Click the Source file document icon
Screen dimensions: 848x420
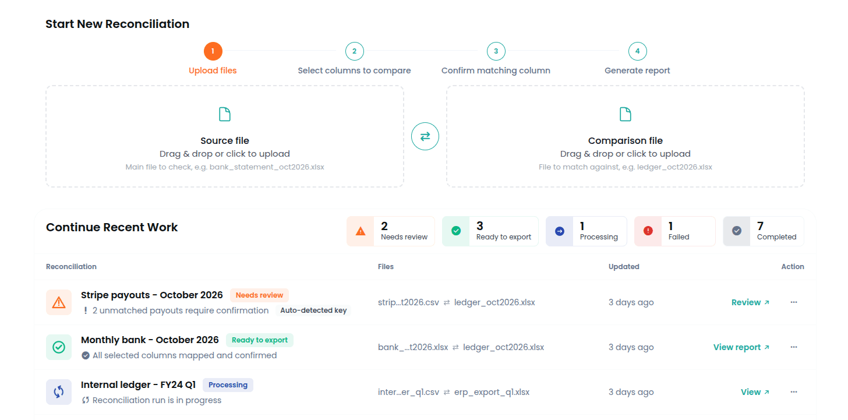point(225,114)
